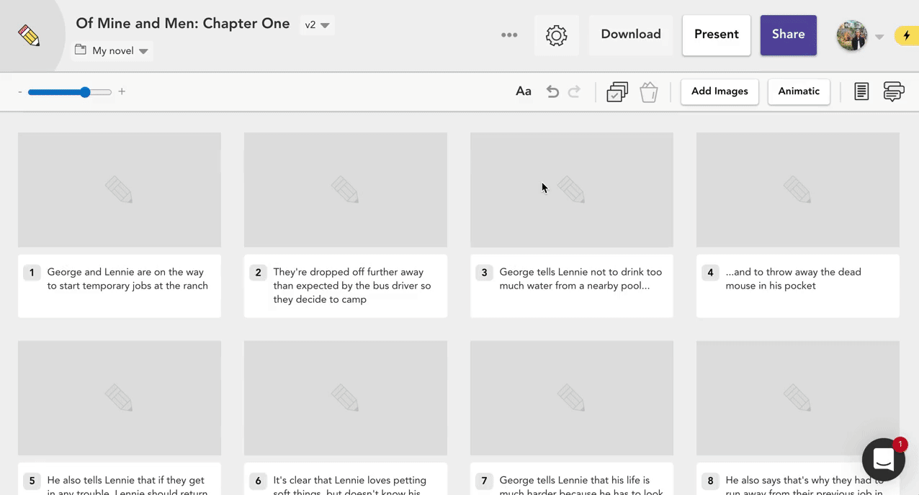Open the more options ellipsis menu
This screenshot has width=919, height=495.
point(509,35)
